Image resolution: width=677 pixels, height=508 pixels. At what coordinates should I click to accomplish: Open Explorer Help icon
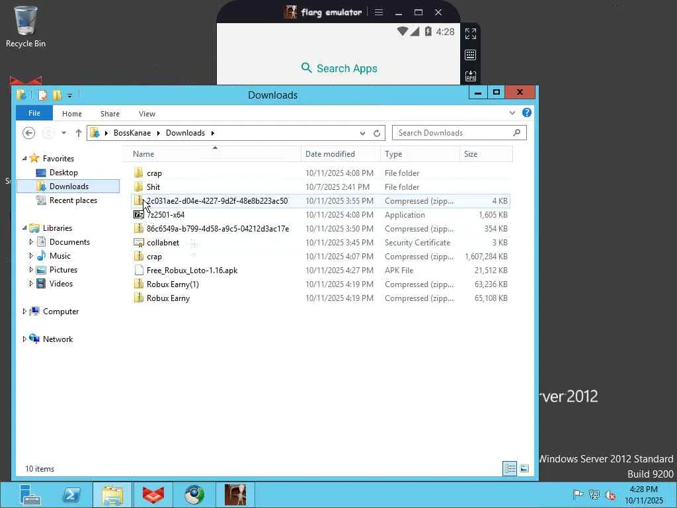pos(527,112)
